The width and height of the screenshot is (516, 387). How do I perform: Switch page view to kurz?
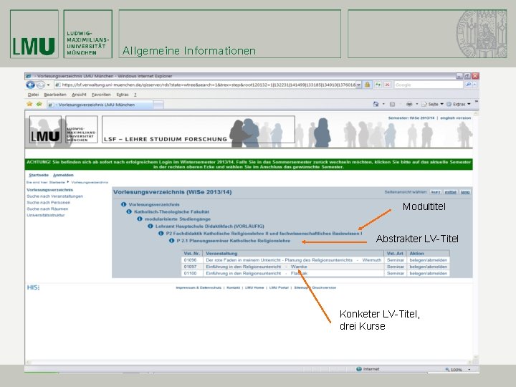(436, 192)
